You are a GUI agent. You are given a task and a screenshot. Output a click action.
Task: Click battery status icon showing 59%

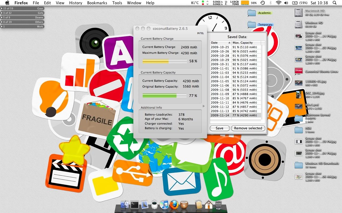300,3
